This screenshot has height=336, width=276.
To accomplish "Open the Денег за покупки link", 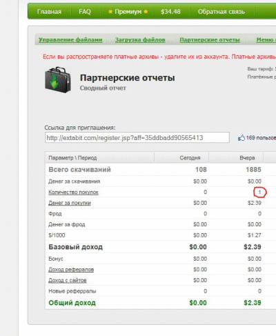I will (x=70, y=203).
